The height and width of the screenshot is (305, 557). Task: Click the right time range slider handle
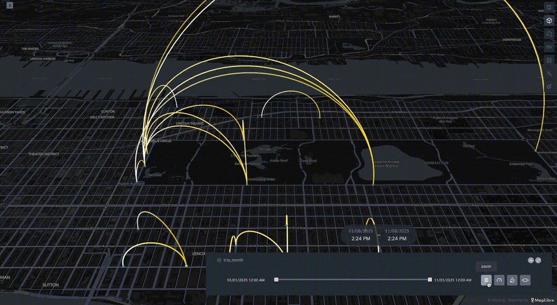430,280
